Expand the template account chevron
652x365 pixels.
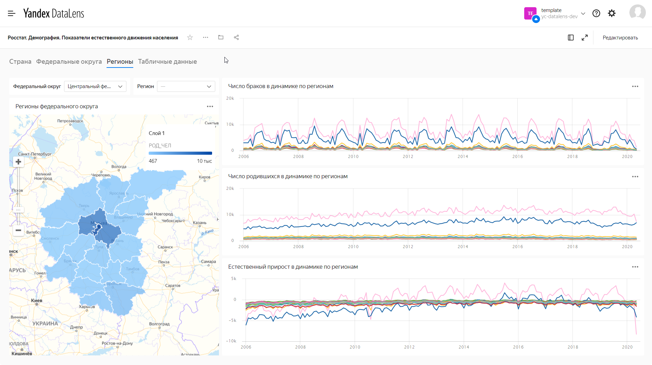(583, 14)
